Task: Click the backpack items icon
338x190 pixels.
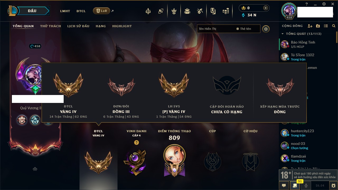Action: (x=187, y=11)
